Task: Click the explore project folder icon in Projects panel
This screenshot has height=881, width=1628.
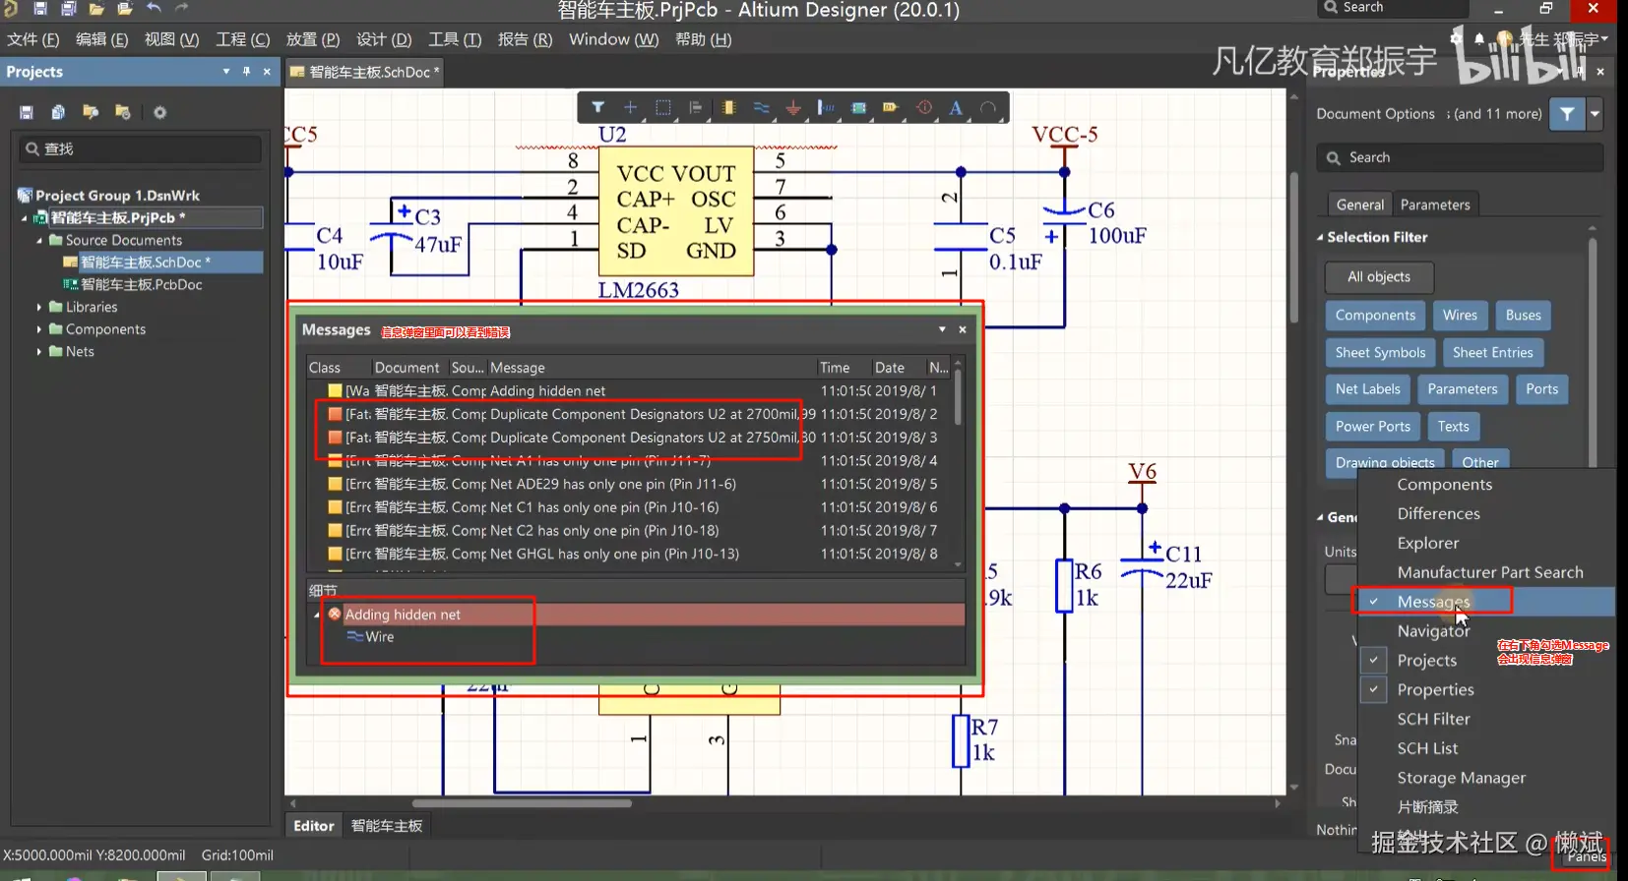Action: (x=91, y=112)
